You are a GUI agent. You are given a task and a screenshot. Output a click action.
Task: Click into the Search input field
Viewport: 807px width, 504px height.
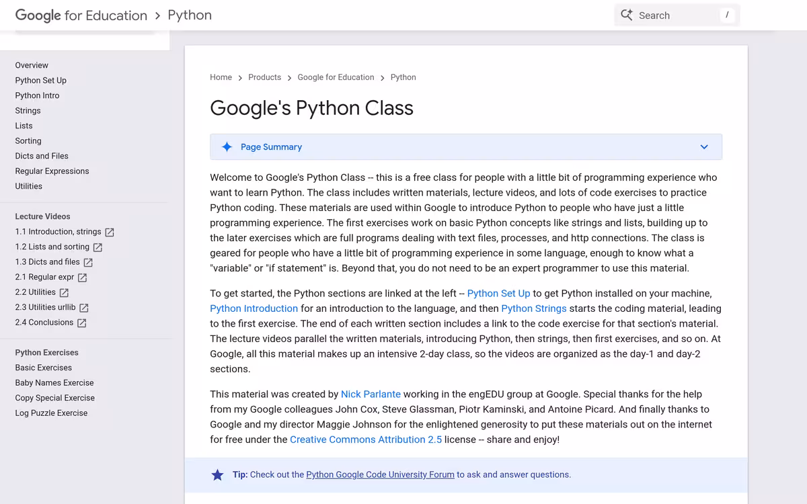point(677,15)
